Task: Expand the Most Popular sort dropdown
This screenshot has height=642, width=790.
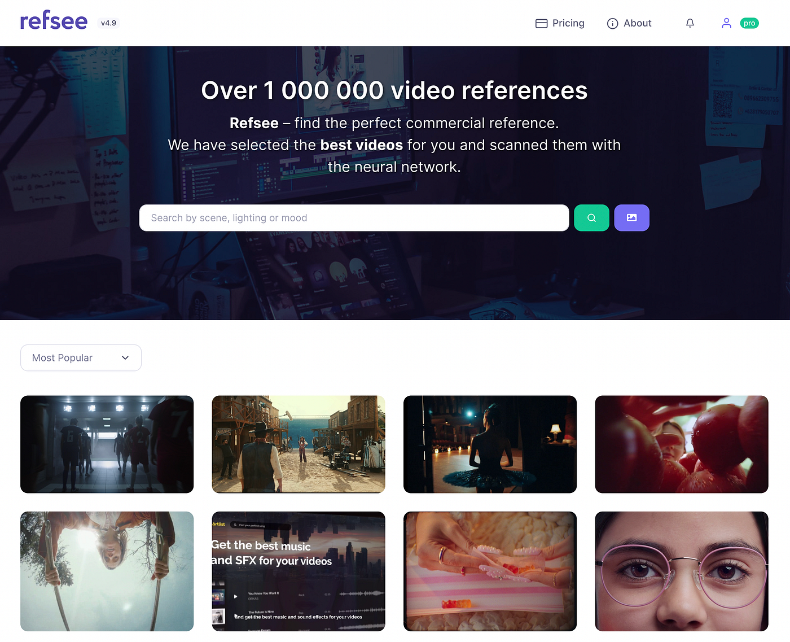Action: click(81, 358)
